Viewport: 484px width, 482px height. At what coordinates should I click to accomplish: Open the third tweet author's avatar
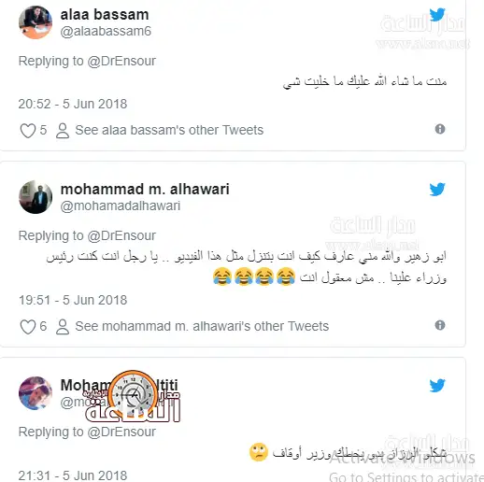[x=36, y=393]
